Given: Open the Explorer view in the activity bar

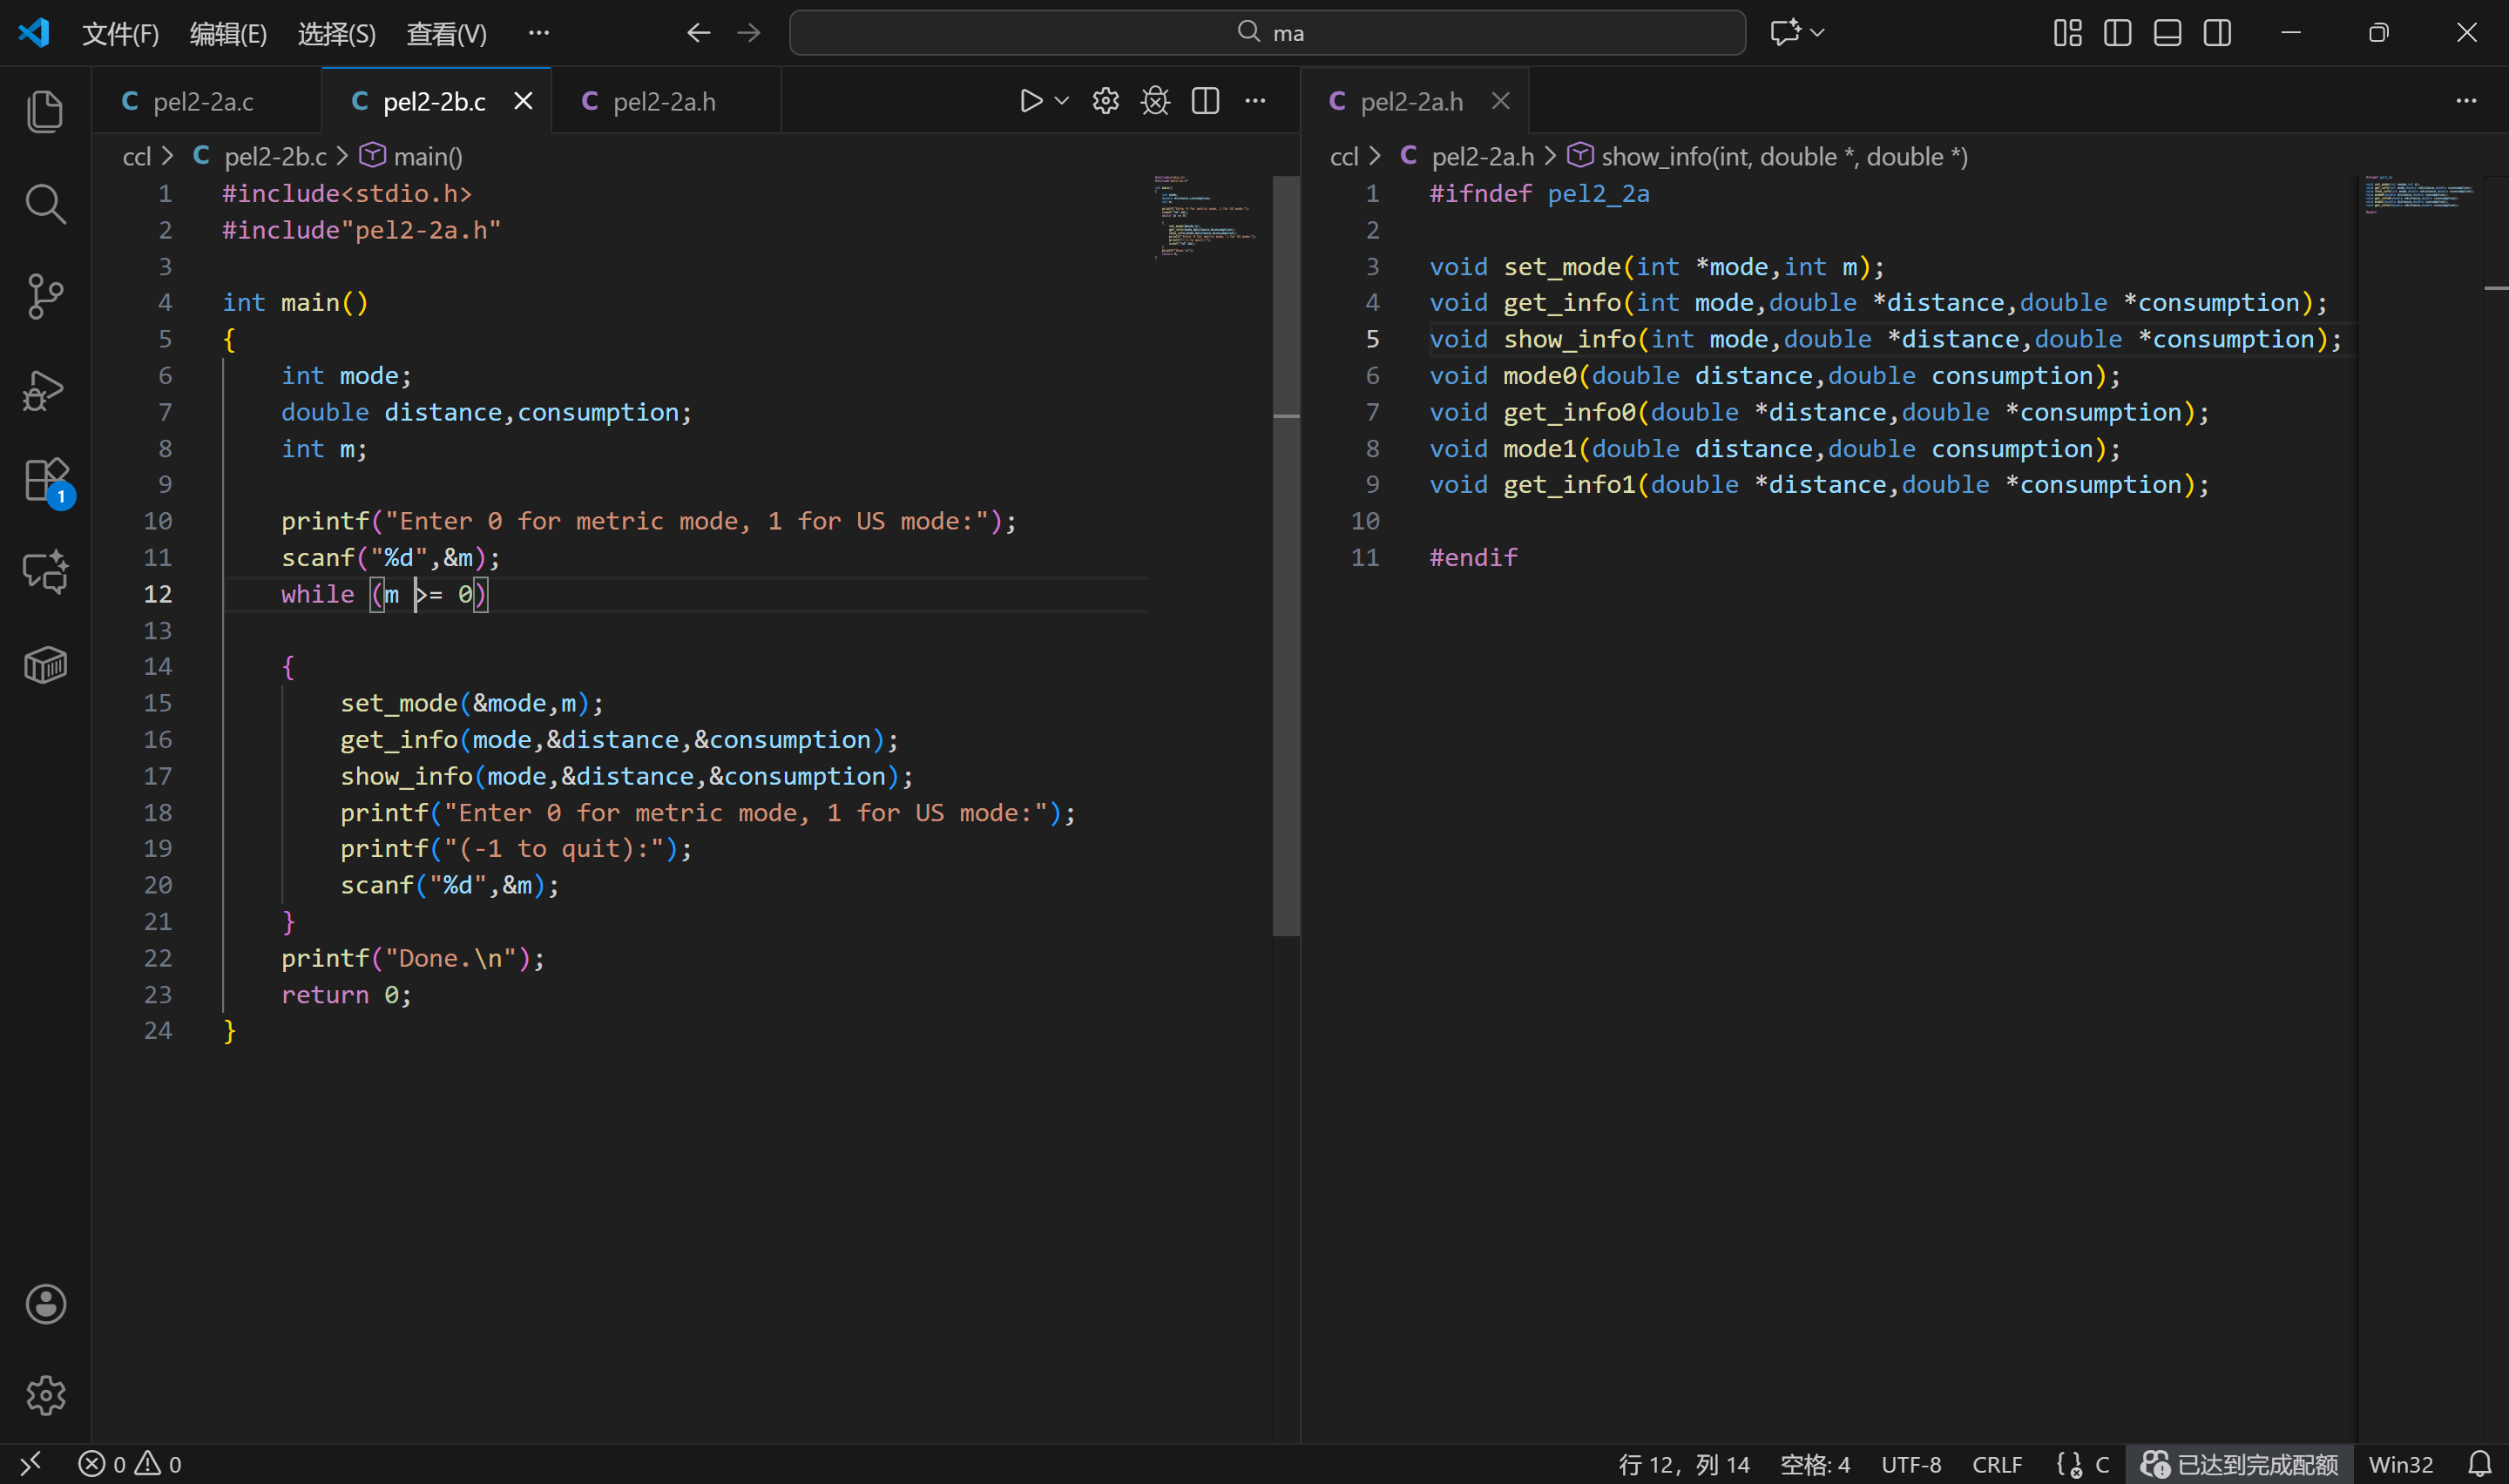Looking at the screenshot, I should [45, 111].
